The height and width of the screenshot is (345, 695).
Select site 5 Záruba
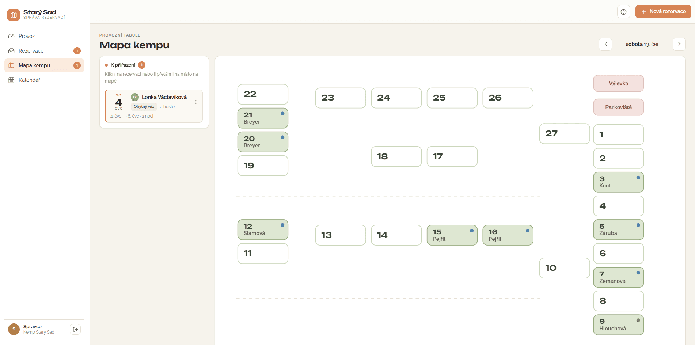pos(619,230)
